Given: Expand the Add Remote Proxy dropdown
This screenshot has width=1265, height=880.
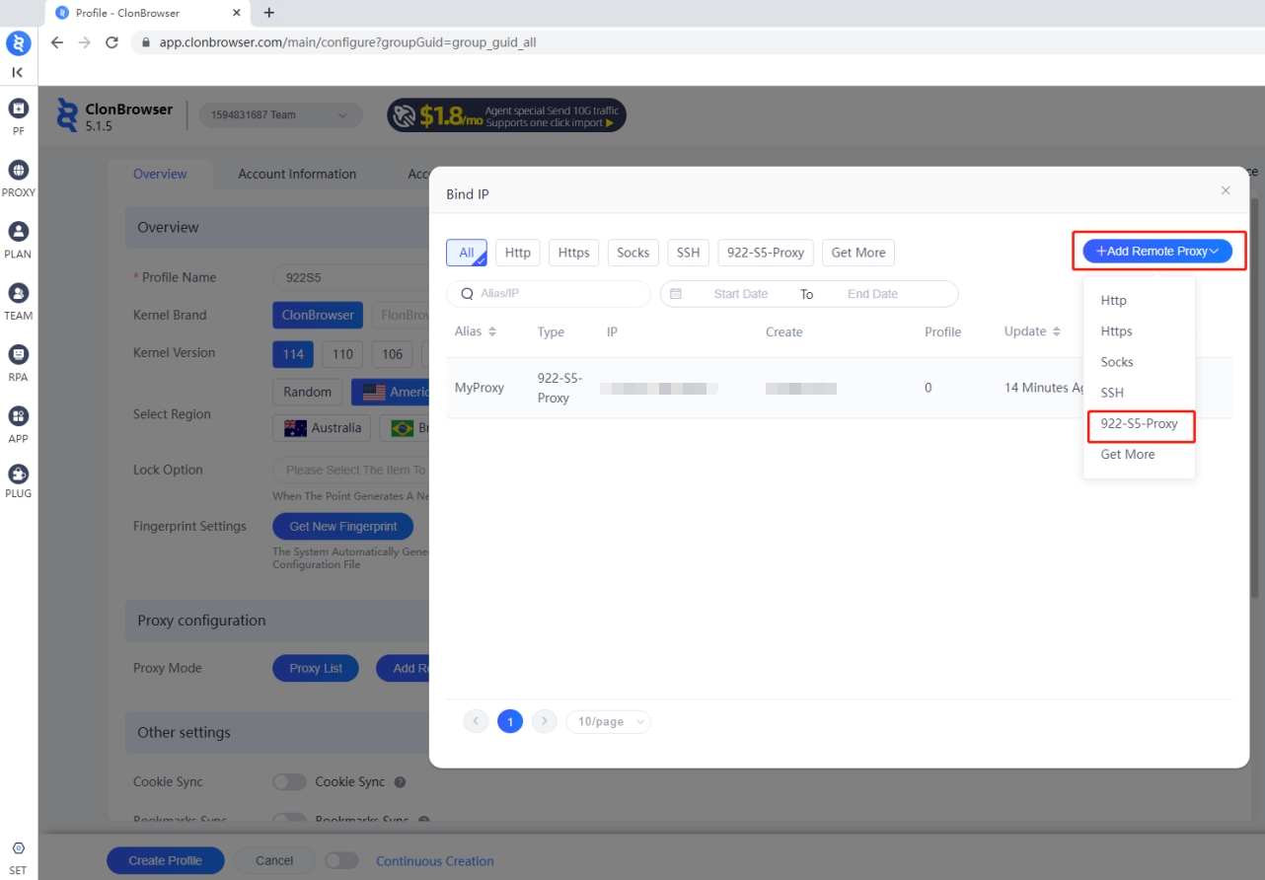Looking at the screenshot, I should click(1157, 252).
